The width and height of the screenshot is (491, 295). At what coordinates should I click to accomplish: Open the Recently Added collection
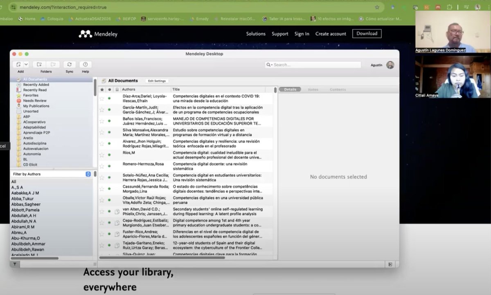click(x=37, y=85)
